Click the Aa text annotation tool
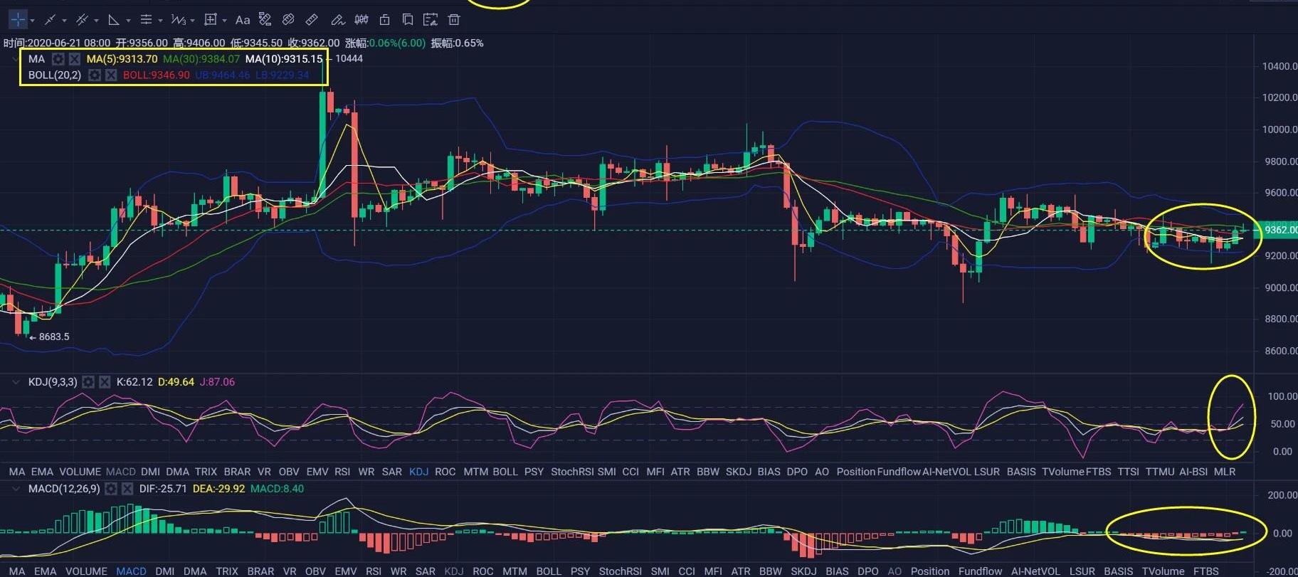This screenshot has width=1298, height=577. point(243,20)
